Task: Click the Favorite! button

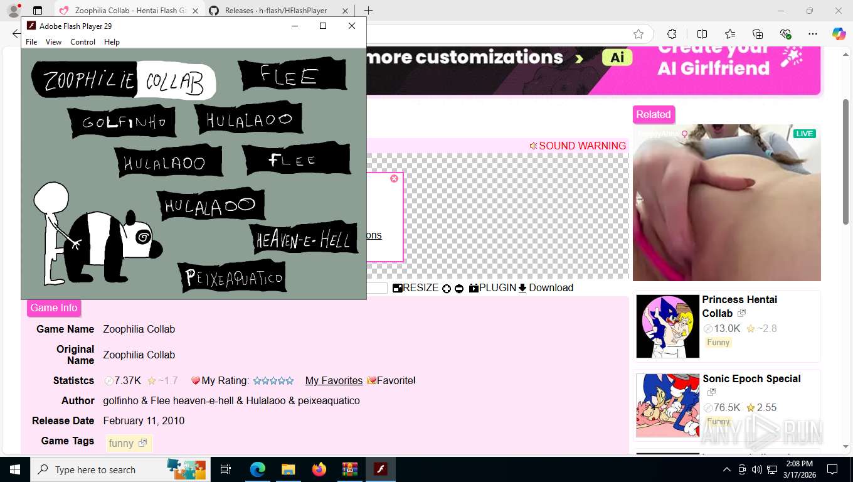Action: point(391,380)
